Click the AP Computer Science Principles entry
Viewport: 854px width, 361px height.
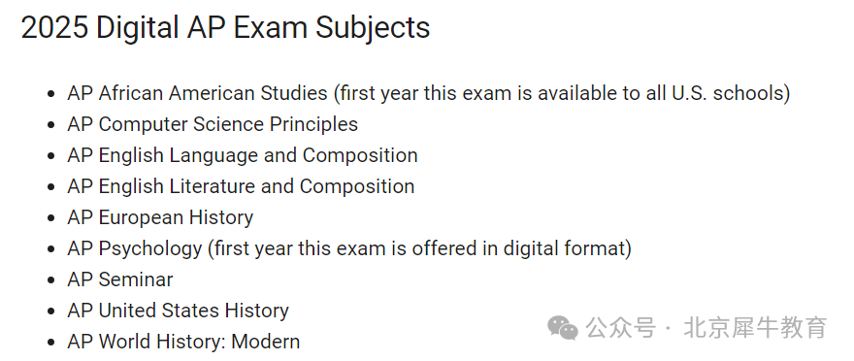click(213, 124)
